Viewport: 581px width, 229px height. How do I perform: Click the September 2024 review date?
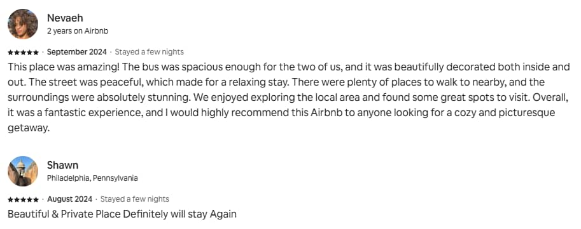coord(77,52)
